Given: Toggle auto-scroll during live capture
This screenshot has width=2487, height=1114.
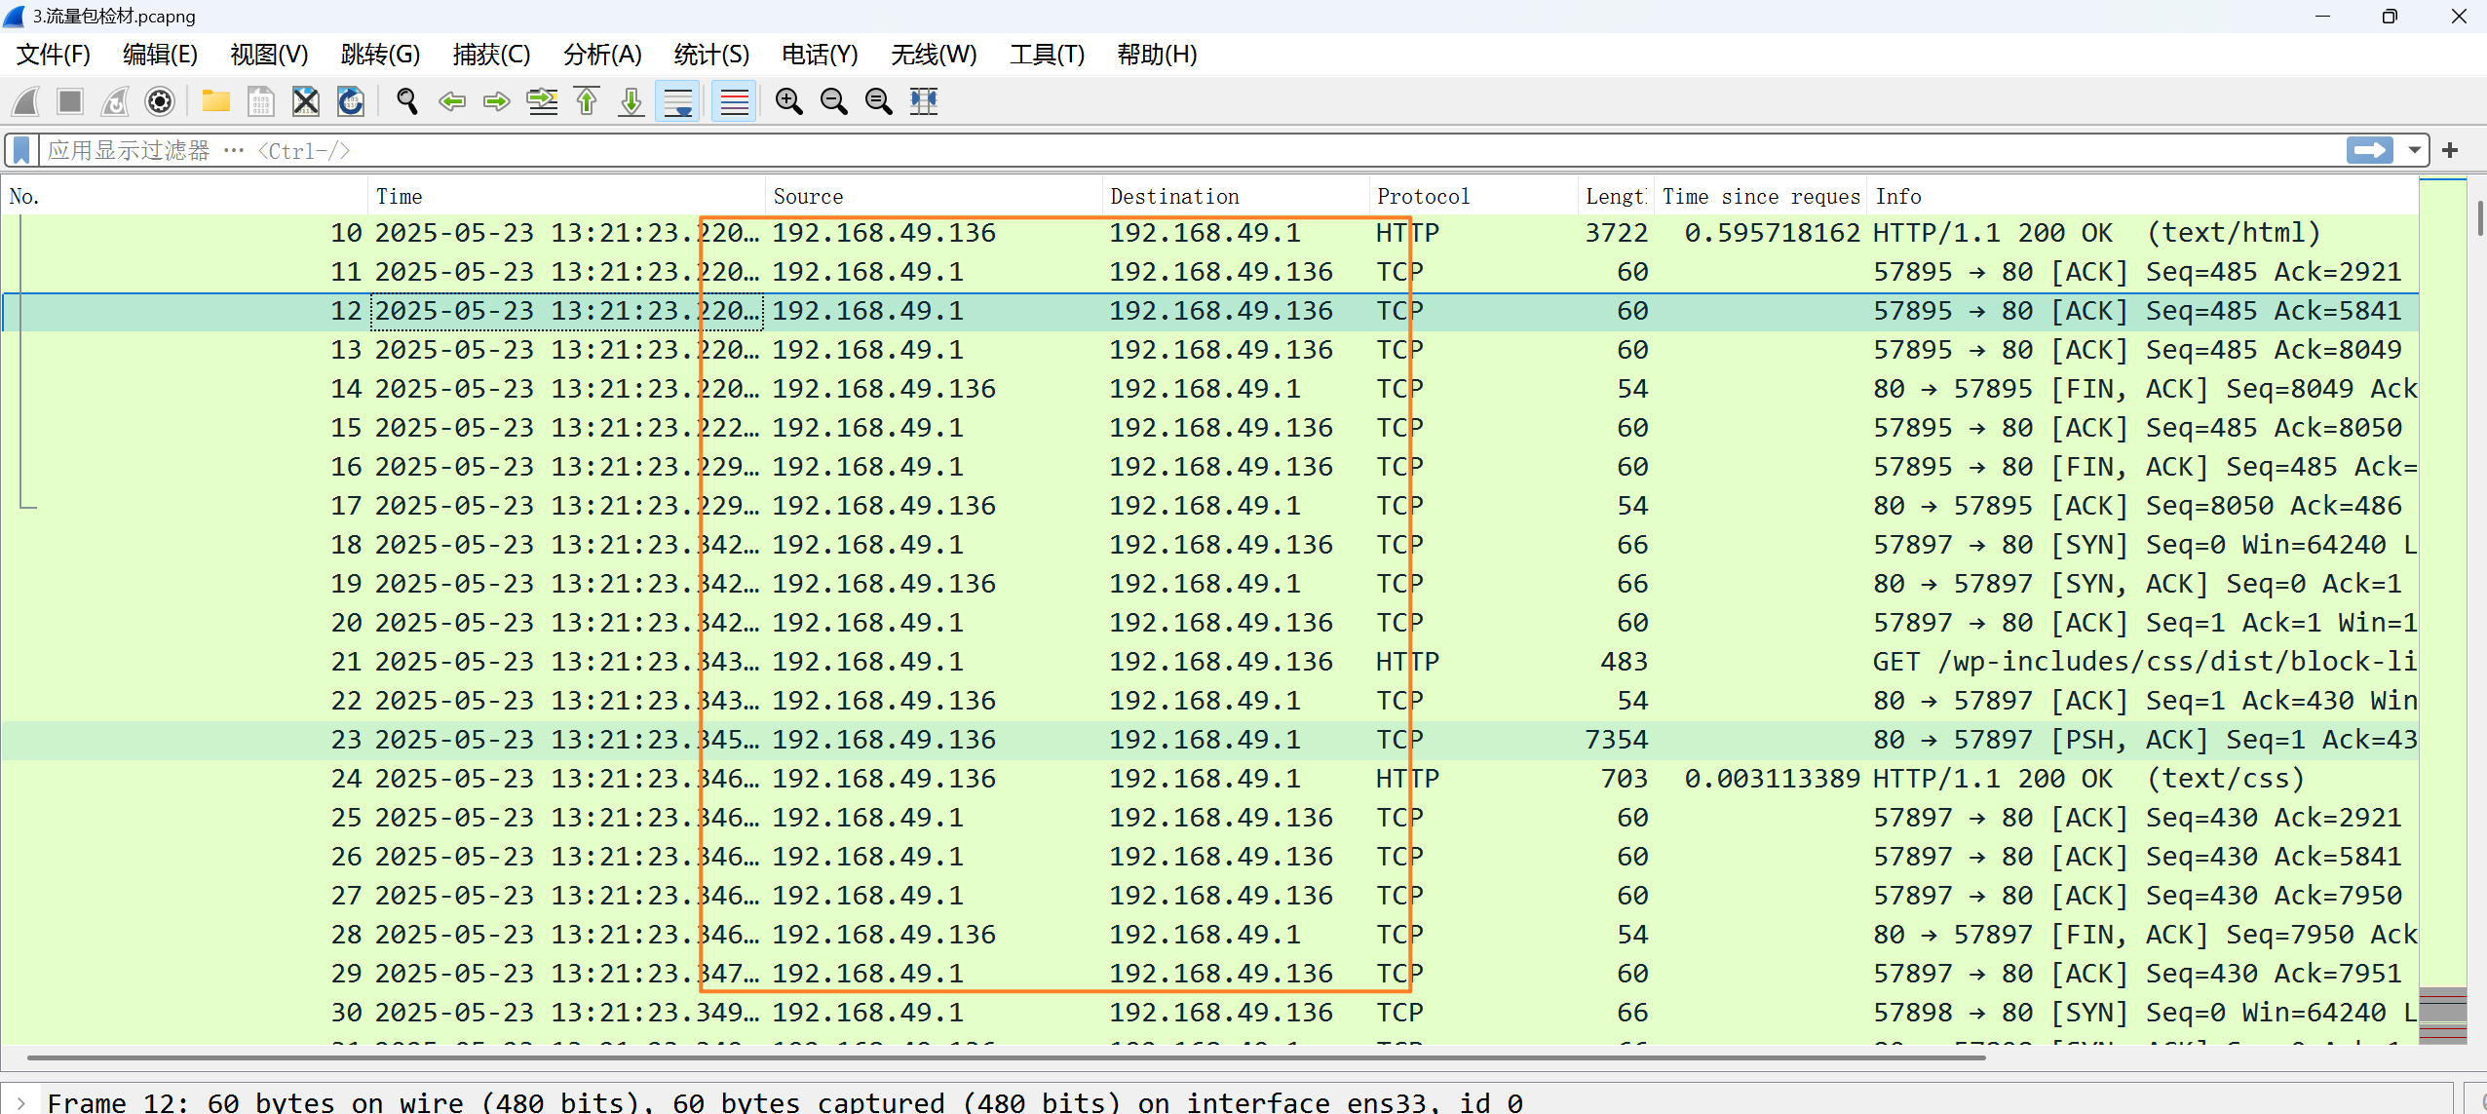Looking at the screenshot, I should (678, 101).
